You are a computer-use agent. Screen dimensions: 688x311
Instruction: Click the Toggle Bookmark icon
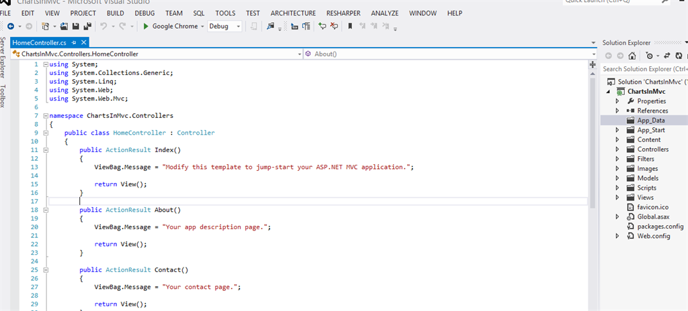350,26
